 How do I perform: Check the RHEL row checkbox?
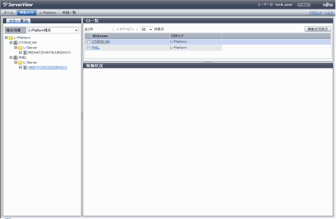click(88, 47)
